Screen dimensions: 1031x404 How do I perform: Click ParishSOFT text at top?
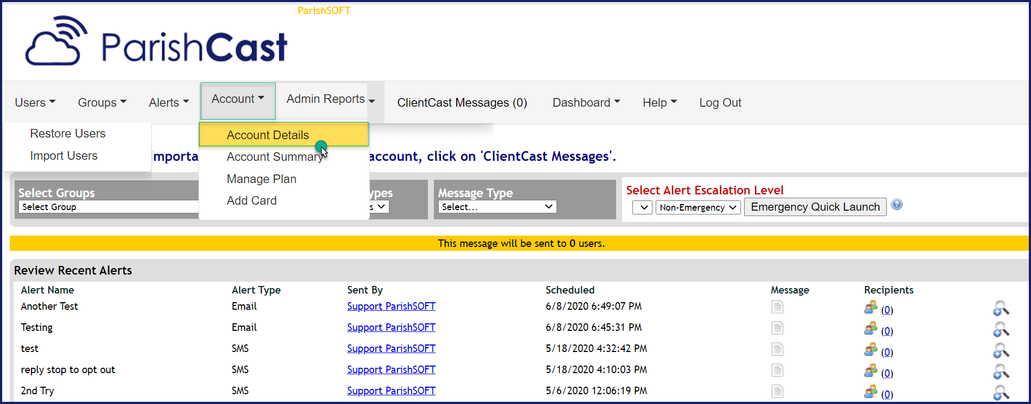click(324, 10)
